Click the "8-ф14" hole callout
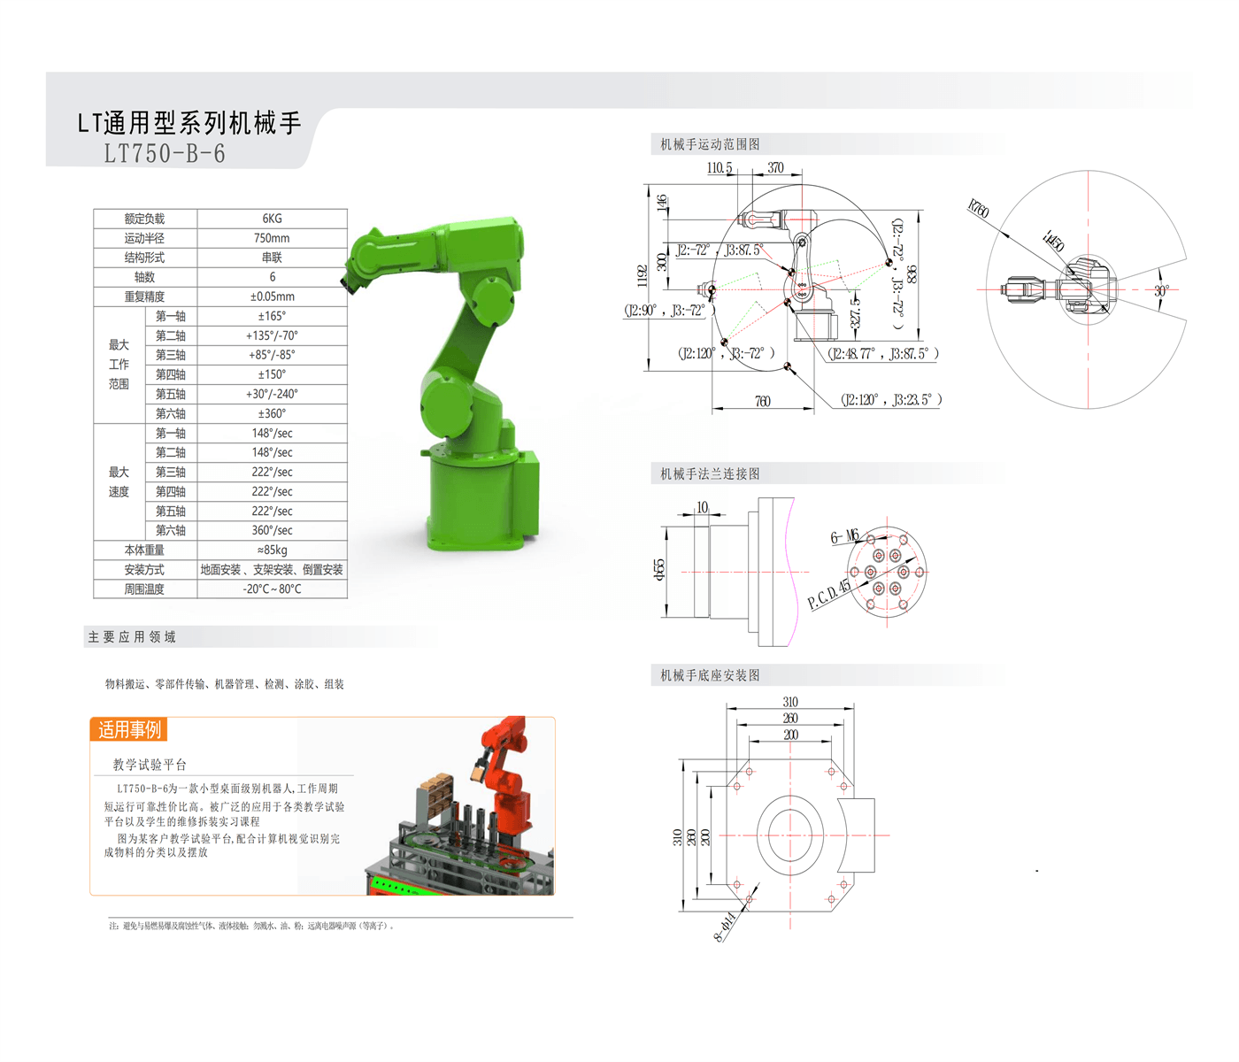The height and width of the screenshot is (1062, 1239). (725, 927)
